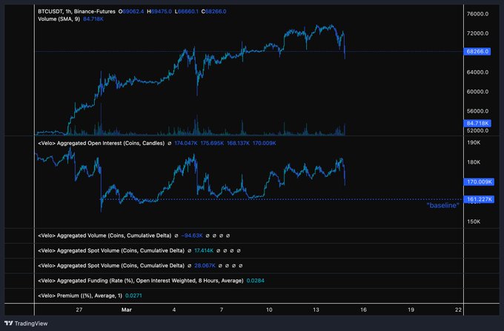Click the open price value 69062.4
The height and width of the screenshot is (331, 504).
(133, 12)
